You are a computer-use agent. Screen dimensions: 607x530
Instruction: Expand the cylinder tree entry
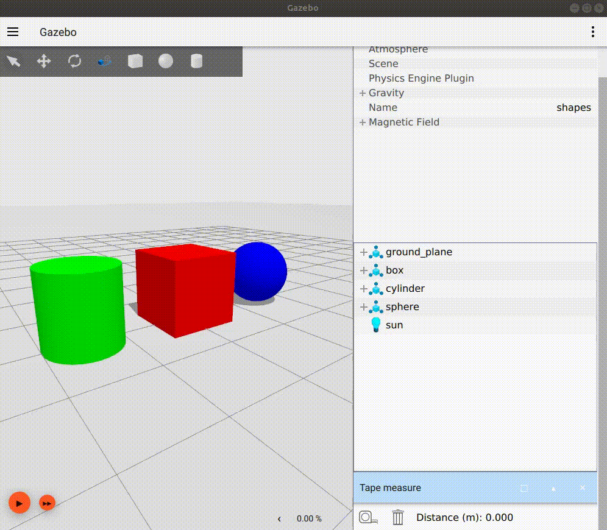(363, 289)
